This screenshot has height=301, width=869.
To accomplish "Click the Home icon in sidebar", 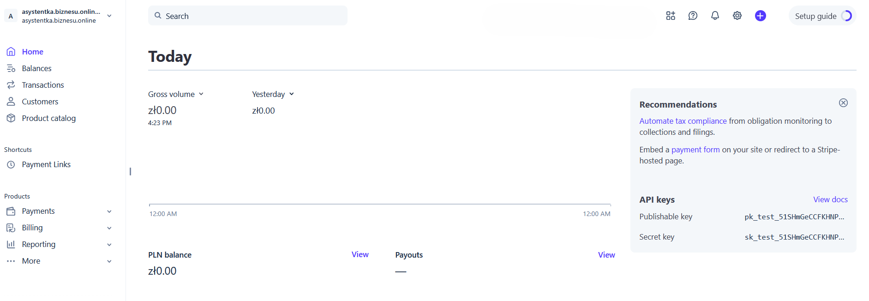I will (11, 52).
